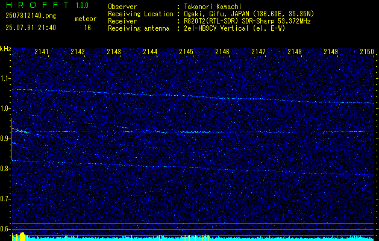Click the 0.6 kHz frequency label

tap(5, 229)
